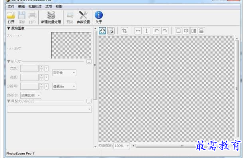Image resolution: width=244 pixels, height=158 pixels.
Task: Click the 分辨率 resolution spinner arrows
Action: point(41,86)
